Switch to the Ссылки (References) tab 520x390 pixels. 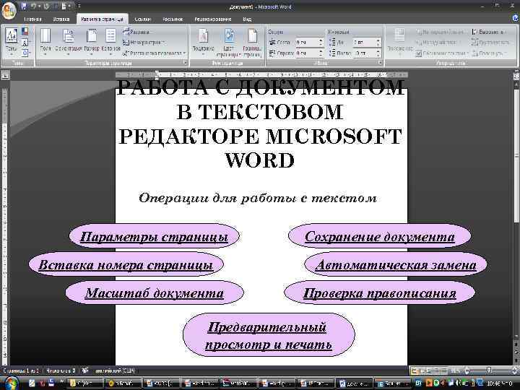coord(142,19)
